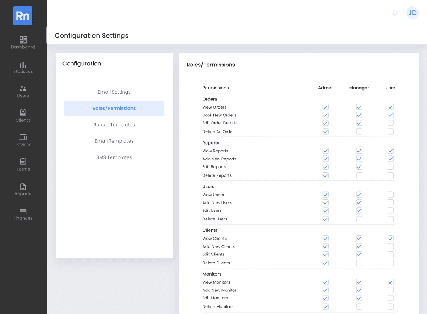Open the Reports document icon
The image size is (427, 314).
(23, 186)
